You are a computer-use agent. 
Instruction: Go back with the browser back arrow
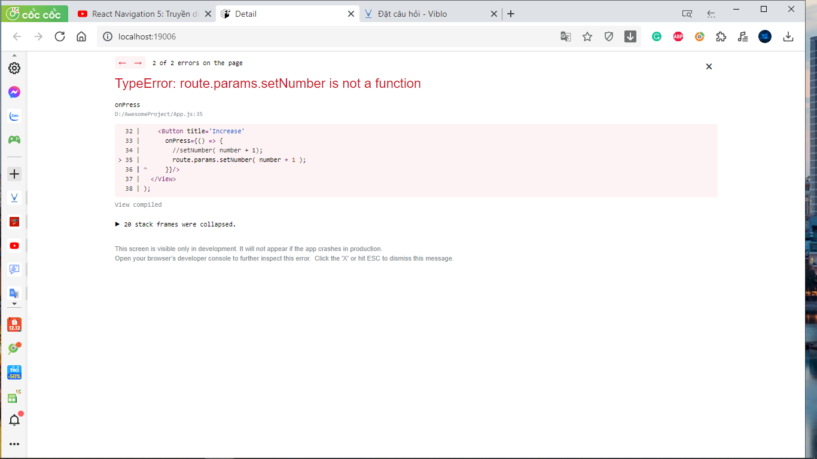(17, 36)
